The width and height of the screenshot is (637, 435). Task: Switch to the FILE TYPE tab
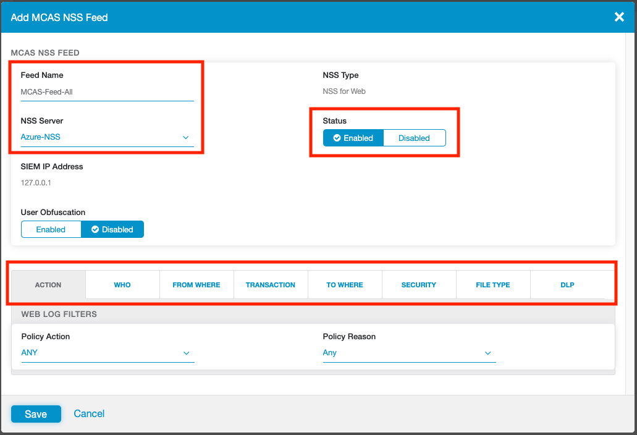click(x=493, y=285)
